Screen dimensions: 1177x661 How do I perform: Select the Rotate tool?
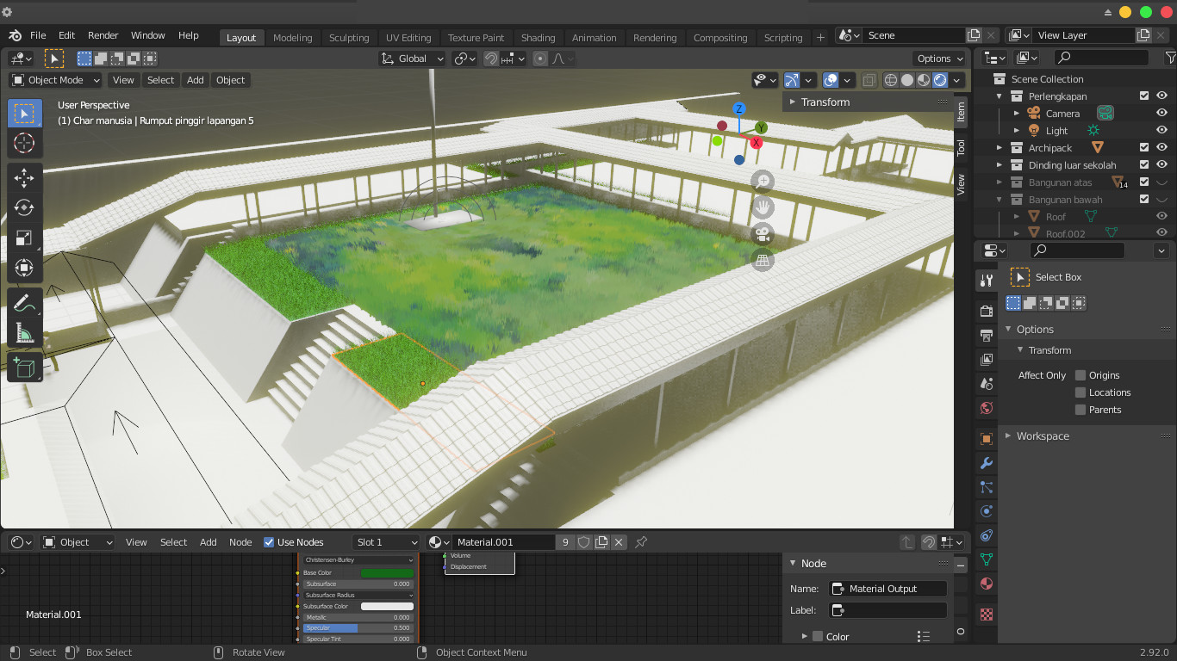[24, 208]
